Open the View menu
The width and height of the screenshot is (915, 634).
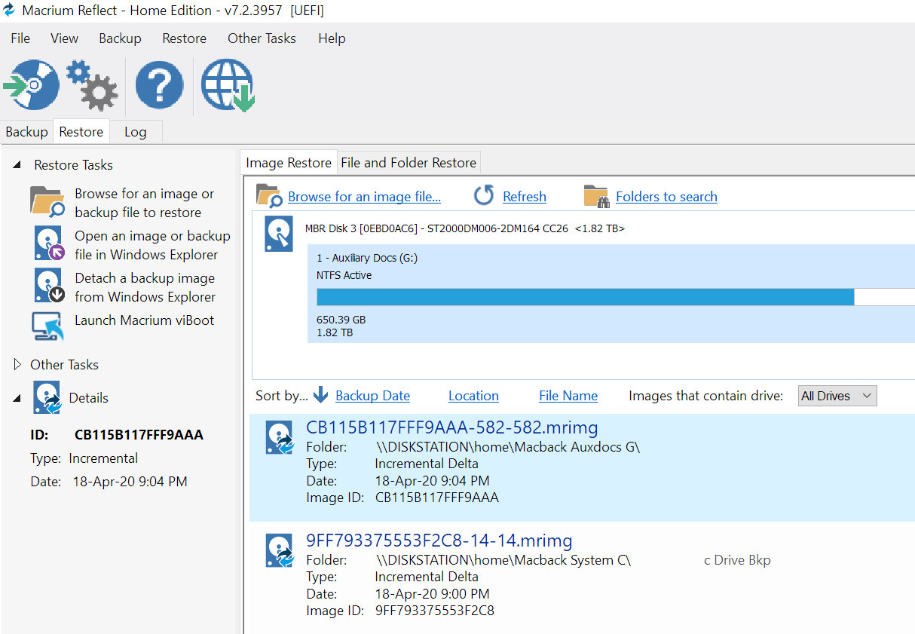tap(64, 38)
